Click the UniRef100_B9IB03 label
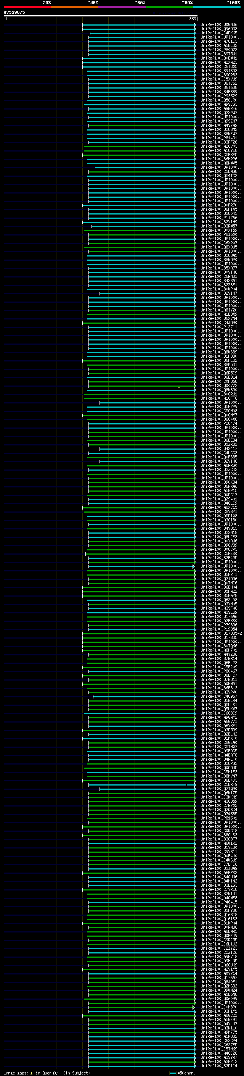244x1076 pixels. pos(219,71)
